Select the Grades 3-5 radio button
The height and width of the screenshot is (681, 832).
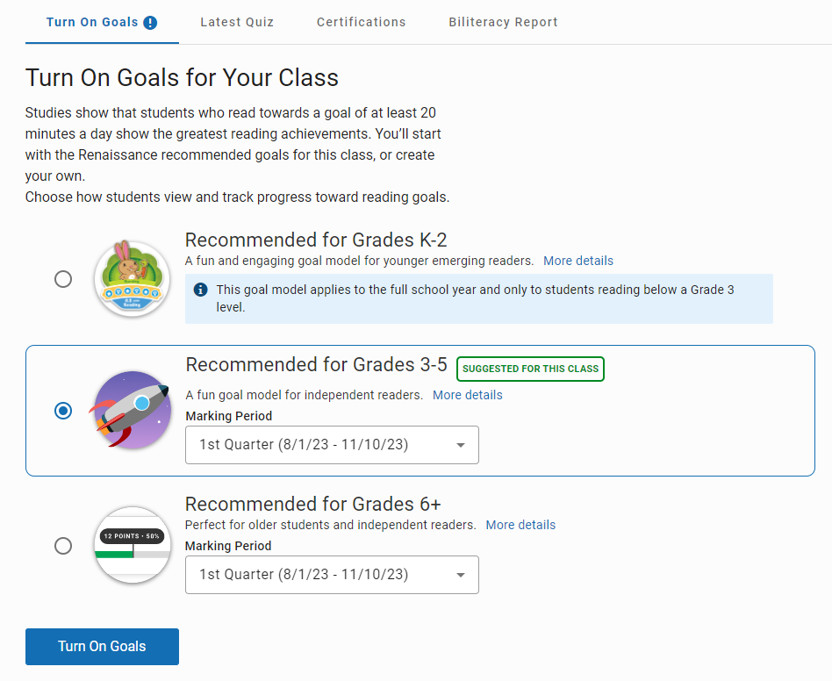(63, 411)
